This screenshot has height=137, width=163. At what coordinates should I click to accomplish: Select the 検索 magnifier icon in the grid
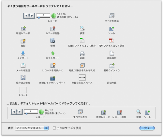[82, 28]
